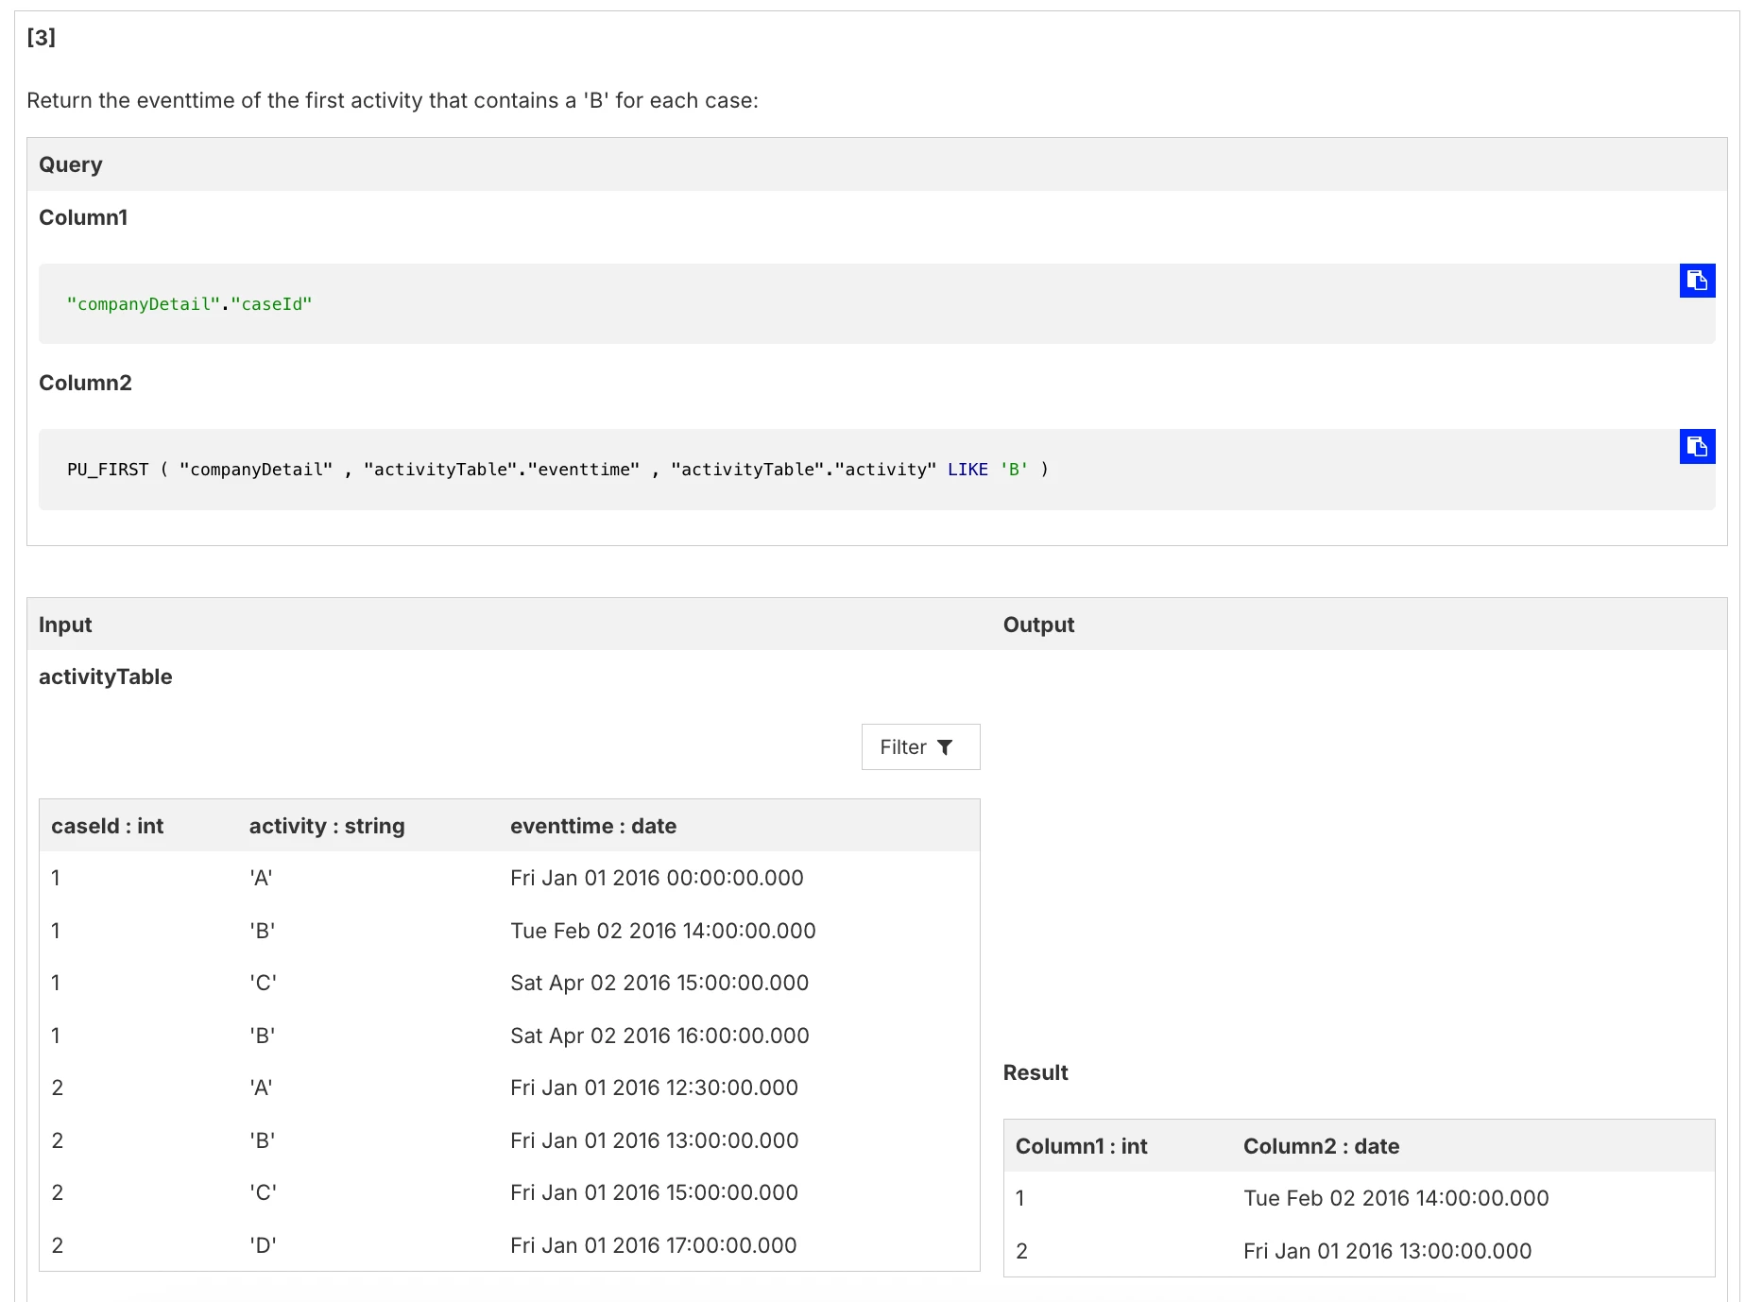1746x1302 pixels.
Task: Click the funnel icon in Filter button
Action: point(945,747)
